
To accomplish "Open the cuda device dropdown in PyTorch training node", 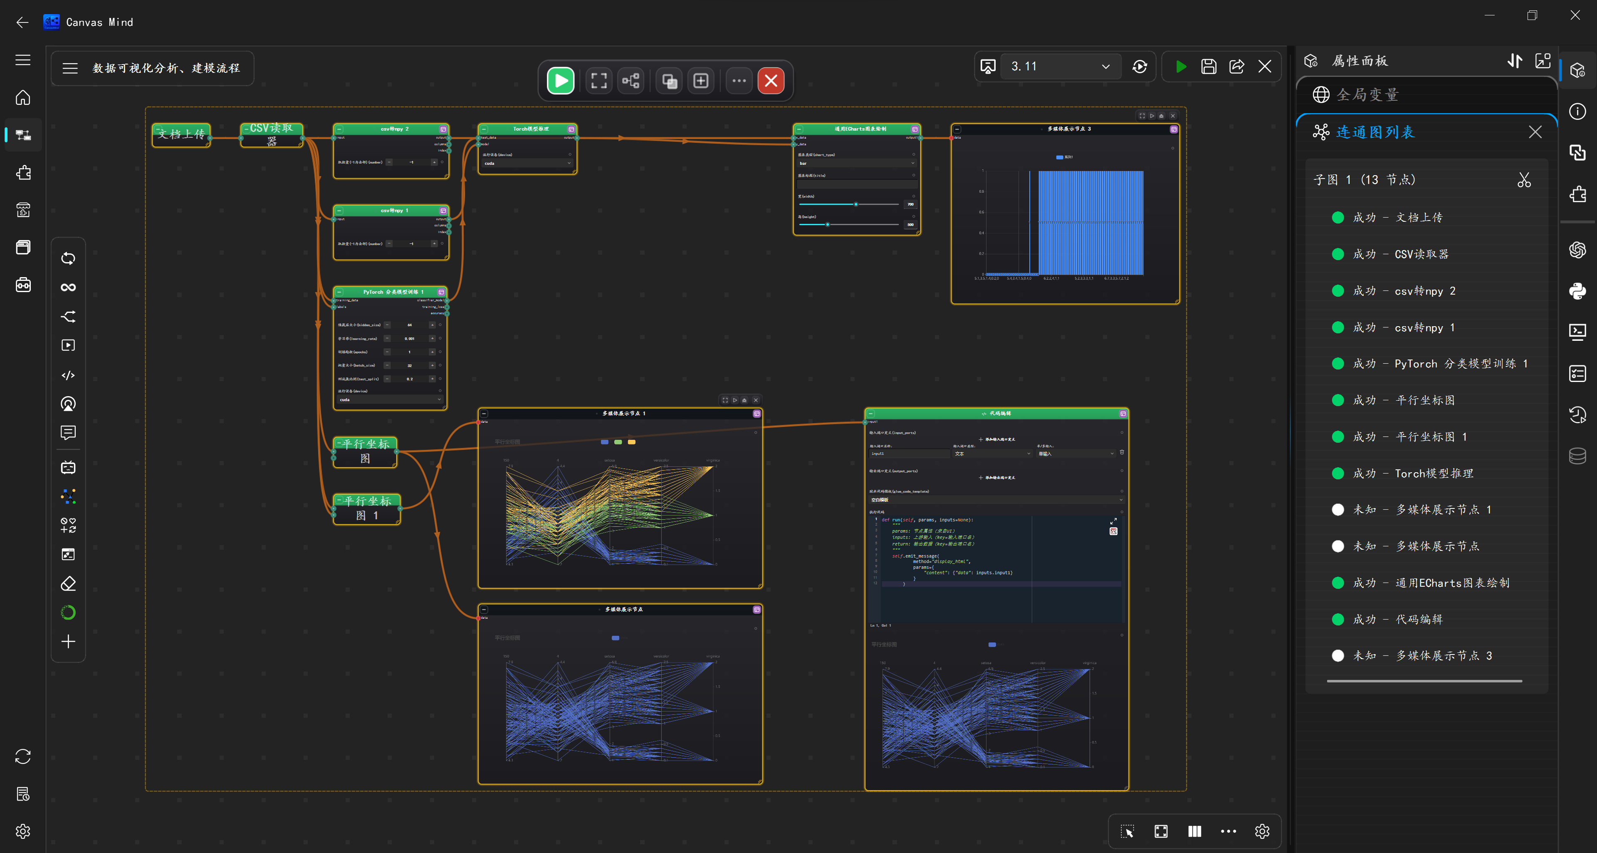I will [x=390, y=399].
